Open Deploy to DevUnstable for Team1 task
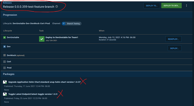This screenshot has height=106, width=194. pos(62,37)
